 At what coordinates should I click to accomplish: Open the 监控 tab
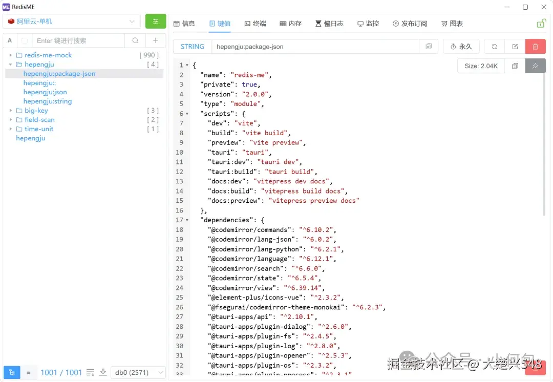(368, 24)
